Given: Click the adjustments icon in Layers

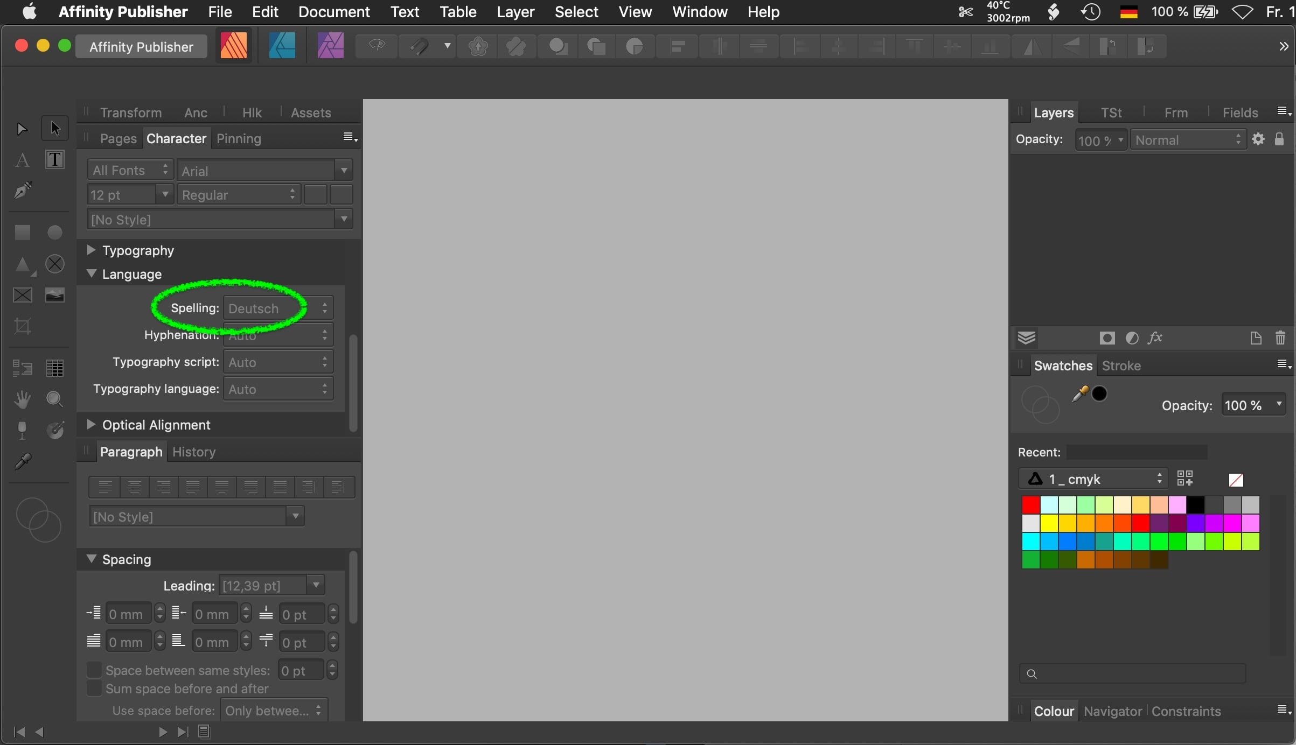Looking at the screenshot, I should click(x=1132, y=338).
